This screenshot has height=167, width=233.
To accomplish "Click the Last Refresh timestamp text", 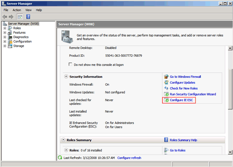I will pos(89,158).
